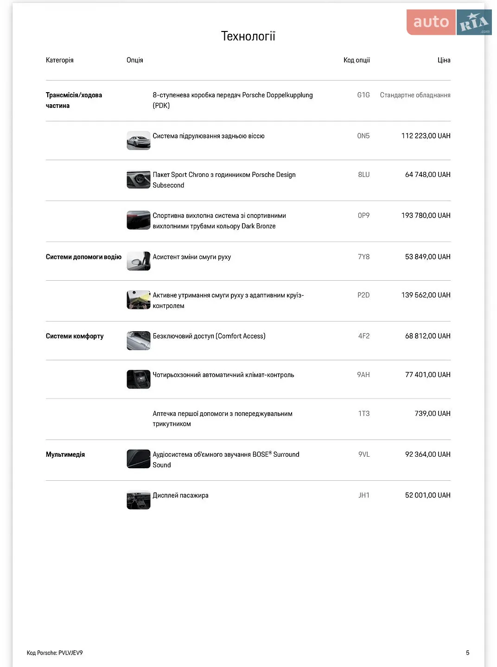
Task: Click the BOSE Surround Sound thumbnail
Action: pyautogui.click(x=139, y=459)
